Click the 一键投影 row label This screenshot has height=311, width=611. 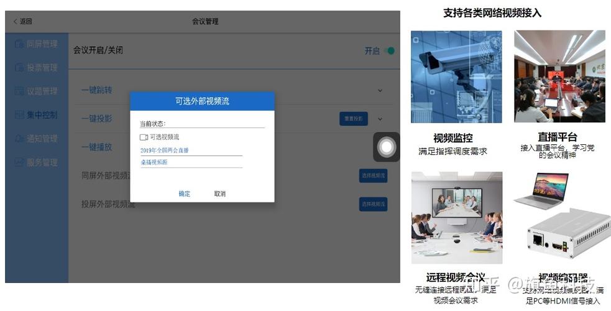click(x=96, y=118)
